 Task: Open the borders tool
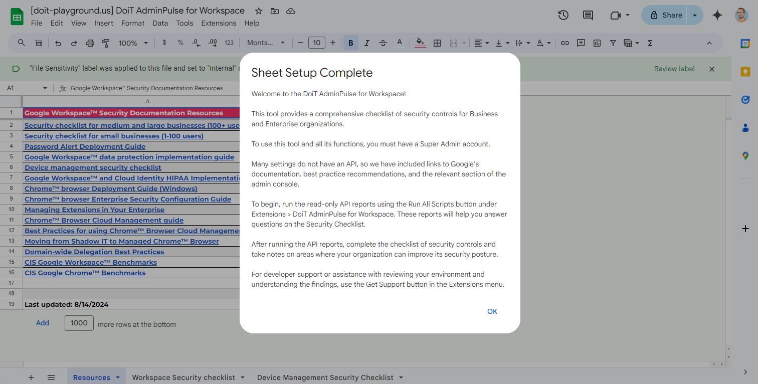[x=437, y=43]
